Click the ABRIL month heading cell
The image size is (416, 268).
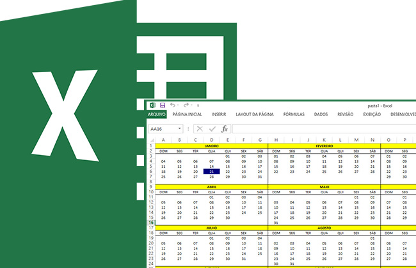[x=211, y=187]
